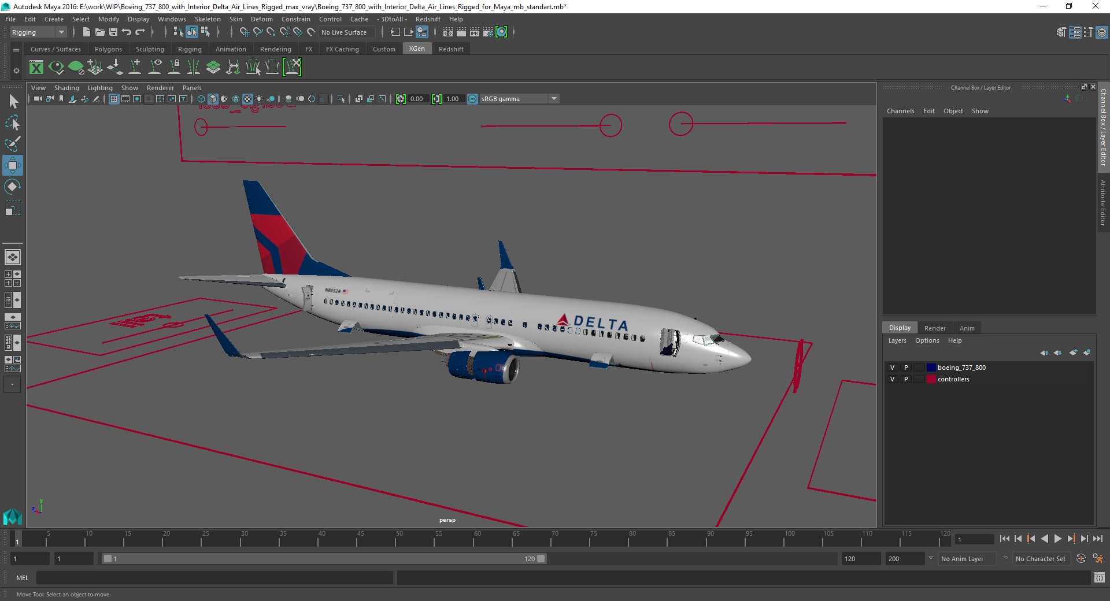Open Render Settings icon

coord(488,32)
